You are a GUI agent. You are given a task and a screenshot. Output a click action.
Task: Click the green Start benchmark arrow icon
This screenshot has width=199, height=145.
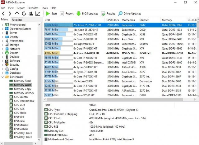[48, 14]
